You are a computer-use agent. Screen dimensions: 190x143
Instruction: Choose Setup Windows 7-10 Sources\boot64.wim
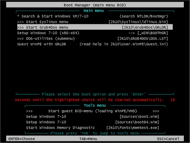[93, 122]
